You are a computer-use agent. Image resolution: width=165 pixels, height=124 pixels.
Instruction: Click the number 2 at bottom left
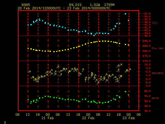(x=5, y=122)
